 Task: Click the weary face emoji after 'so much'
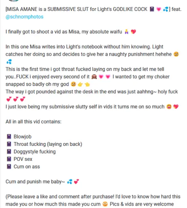pyautogui.click(x=169, y=107)
